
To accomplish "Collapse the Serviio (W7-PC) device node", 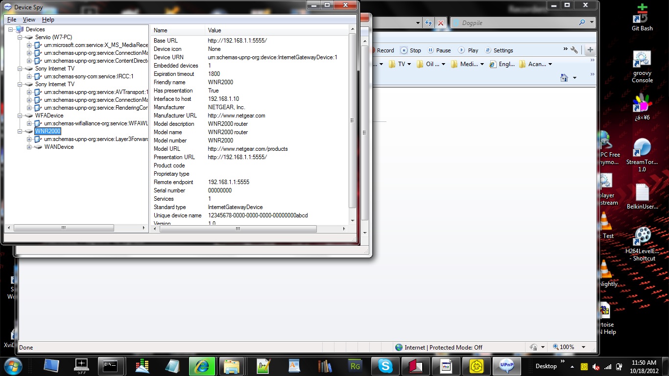I will click(x=20, y=37).
